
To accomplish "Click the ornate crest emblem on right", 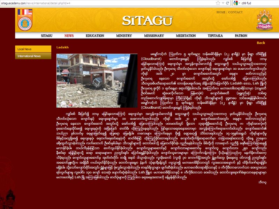I will [x=264, y=20].
